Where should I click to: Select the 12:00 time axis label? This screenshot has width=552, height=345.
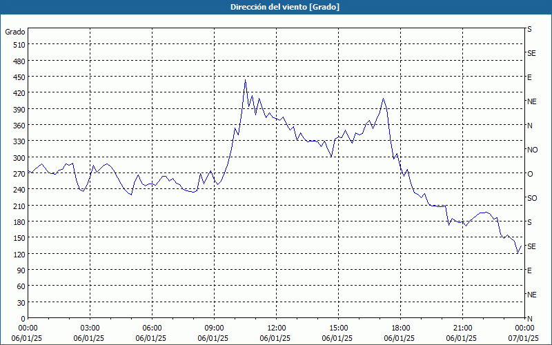click(x=277, y=328)
